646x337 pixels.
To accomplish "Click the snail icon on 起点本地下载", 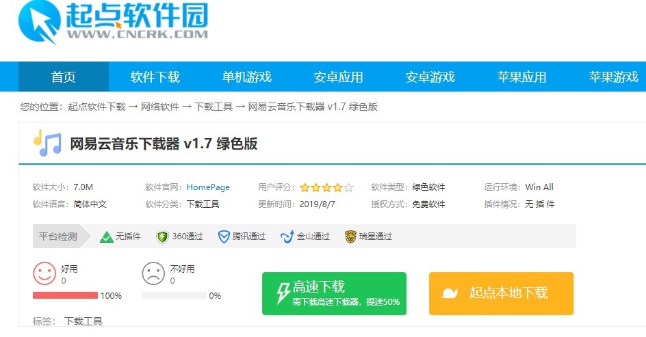I will [450, 293].
